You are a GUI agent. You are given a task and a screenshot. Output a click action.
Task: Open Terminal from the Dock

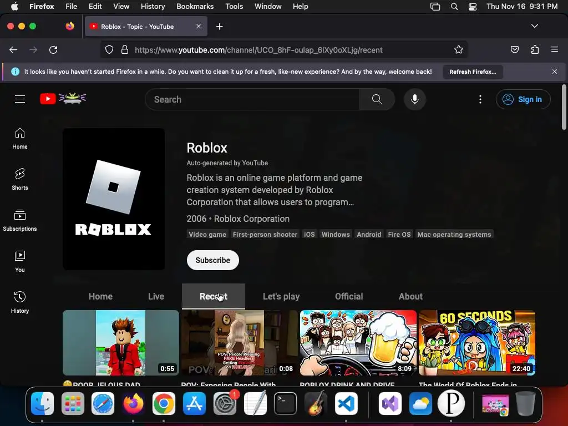[x=286, y=403]
